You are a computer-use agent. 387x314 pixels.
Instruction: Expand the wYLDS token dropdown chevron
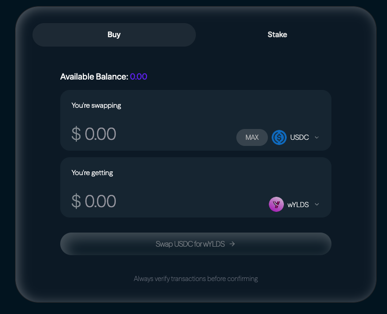(317, 204)
